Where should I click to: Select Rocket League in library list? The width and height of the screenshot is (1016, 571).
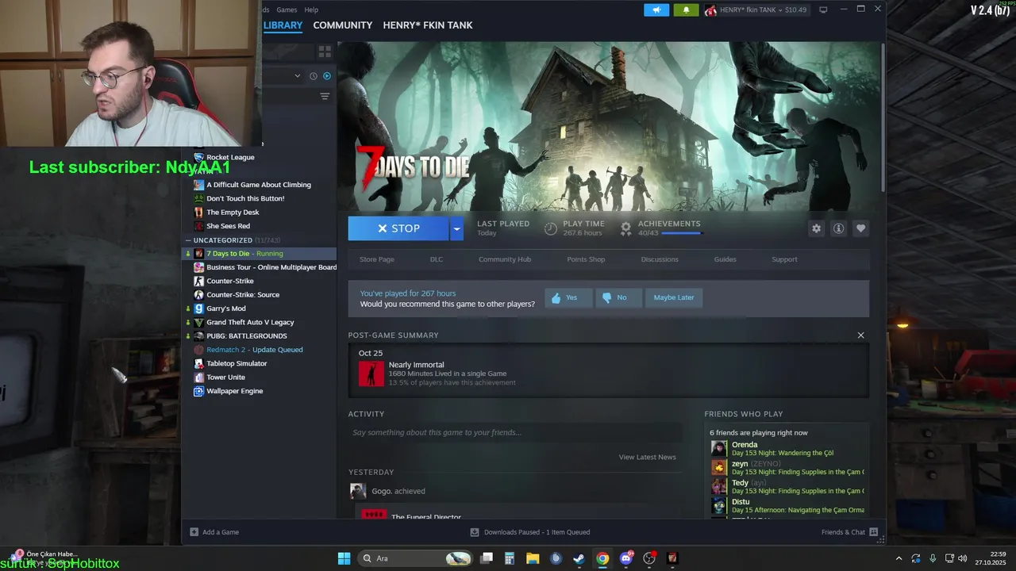click(x=230, y=157)
